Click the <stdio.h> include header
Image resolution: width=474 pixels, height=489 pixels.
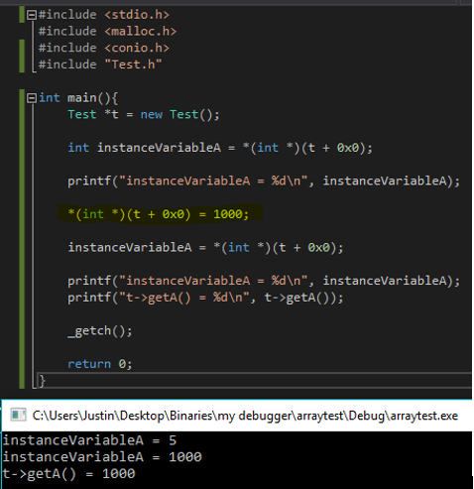(x=137, y=15)
